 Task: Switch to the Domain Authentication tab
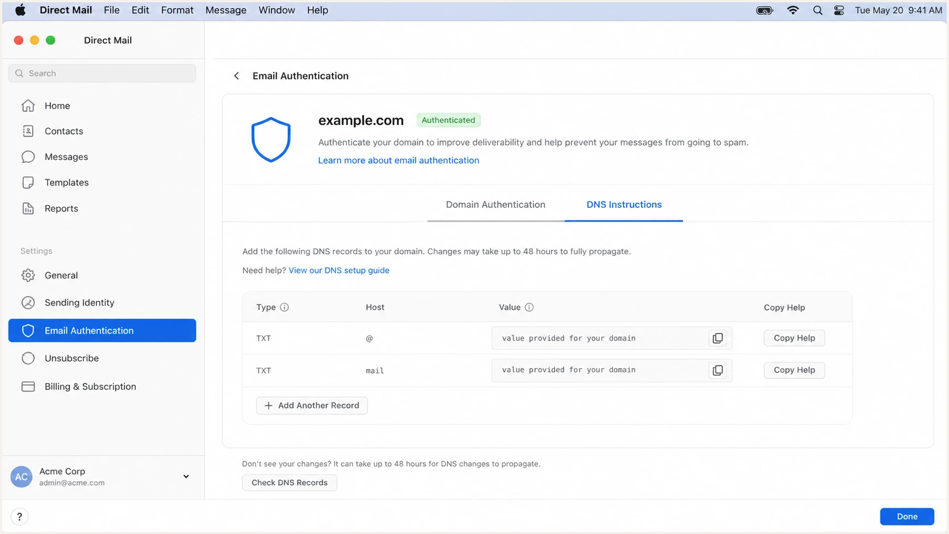496,204
